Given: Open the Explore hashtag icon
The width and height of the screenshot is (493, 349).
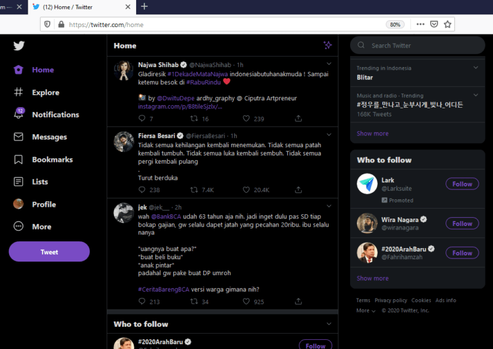Looking at the screenshot, I should pos(18,92).
